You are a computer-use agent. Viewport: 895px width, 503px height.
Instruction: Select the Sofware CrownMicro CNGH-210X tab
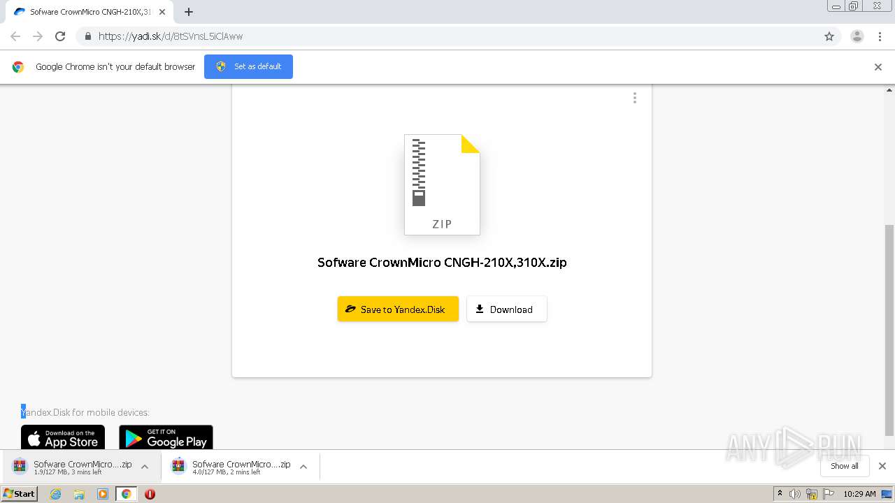click(89, 12)
